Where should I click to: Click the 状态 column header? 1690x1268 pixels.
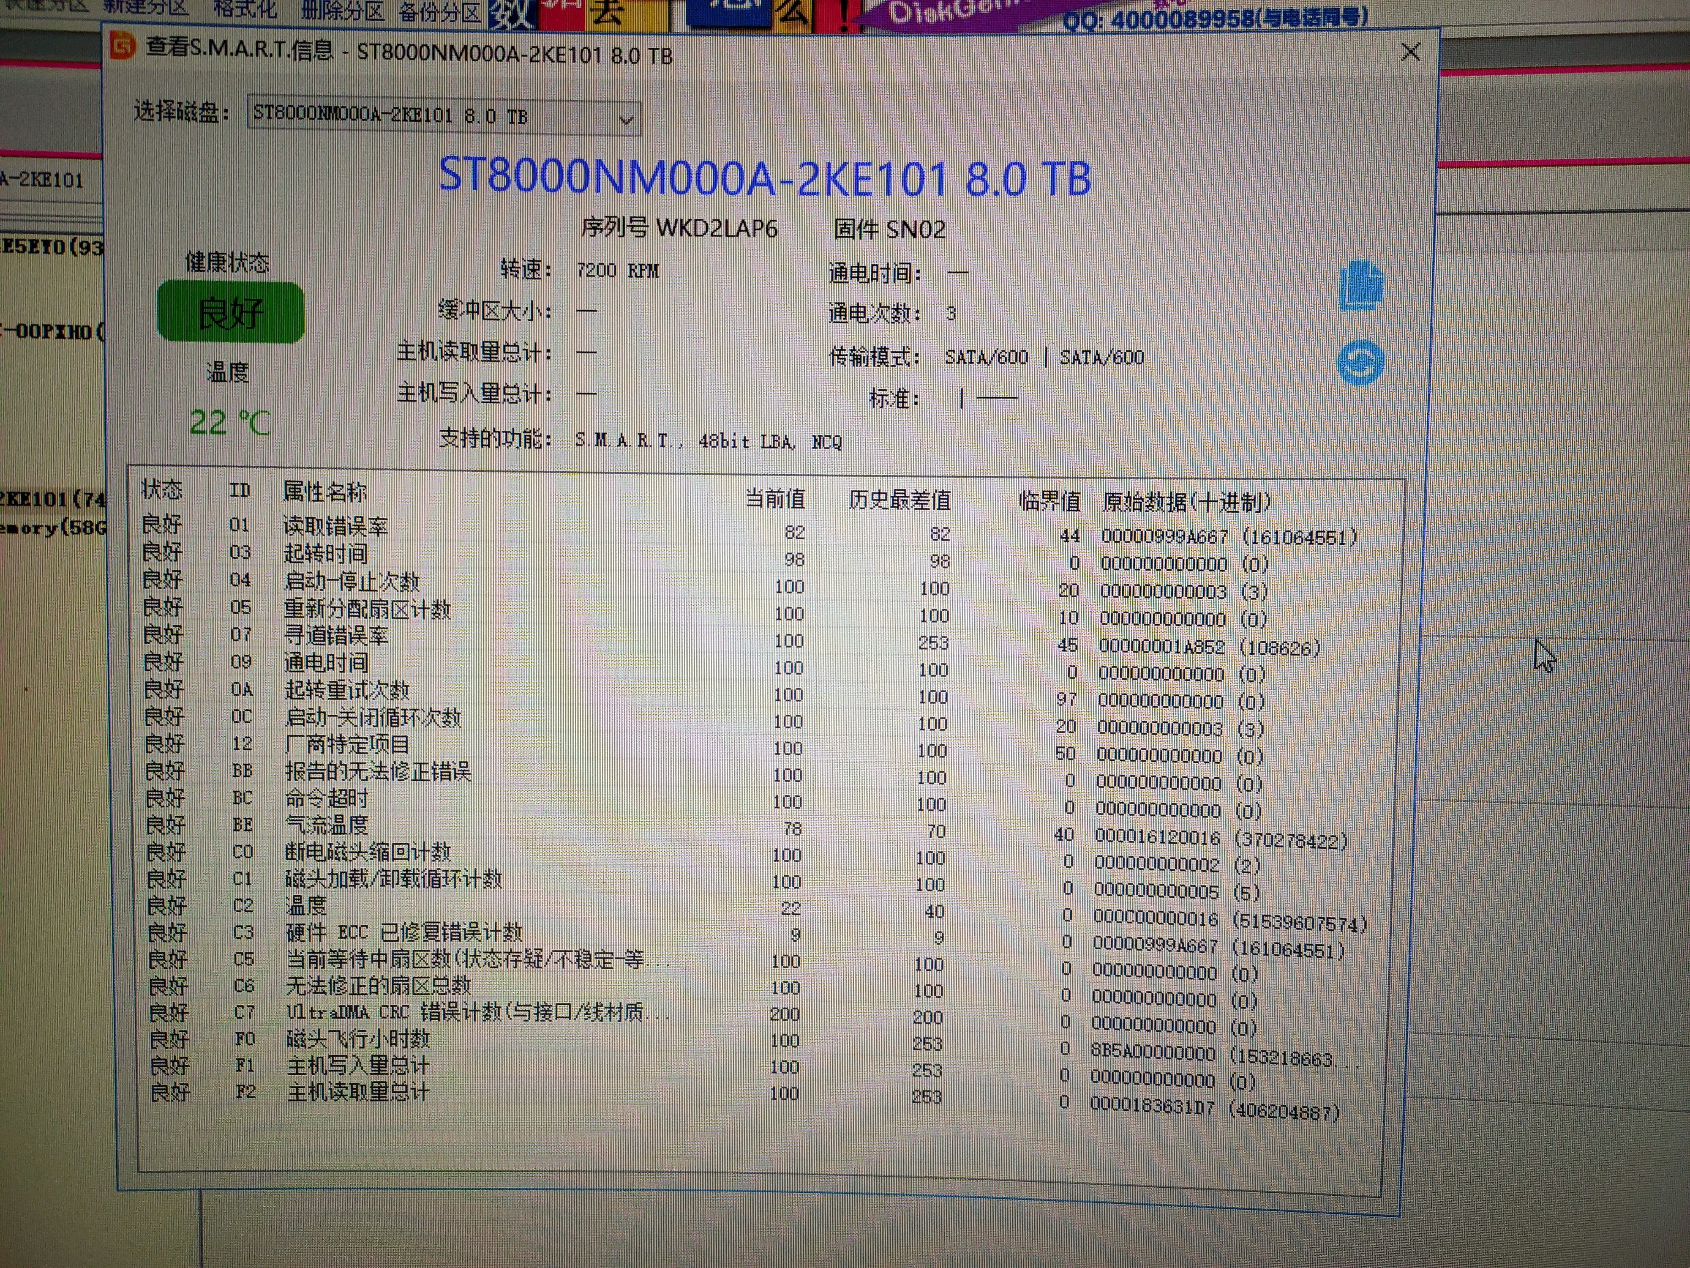pyautogui.click(x=161, y=490)
